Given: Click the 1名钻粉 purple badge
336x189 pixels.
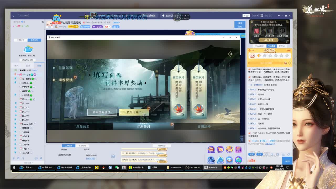Looking at the screenshot, I should pos(97,27).
